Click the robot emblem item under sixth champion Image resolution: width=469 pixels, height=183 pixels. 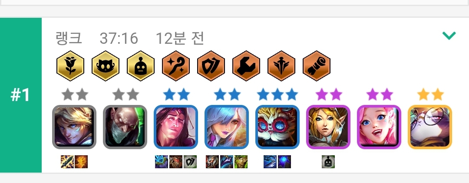pyautogui.click(x=328, y=162)
